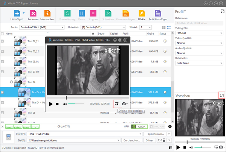Image resolution: width=226 pixels, height=152 pixels.
Task: Click the snapshot camera icon in popup preview
Action: click(x=125, y=104)
